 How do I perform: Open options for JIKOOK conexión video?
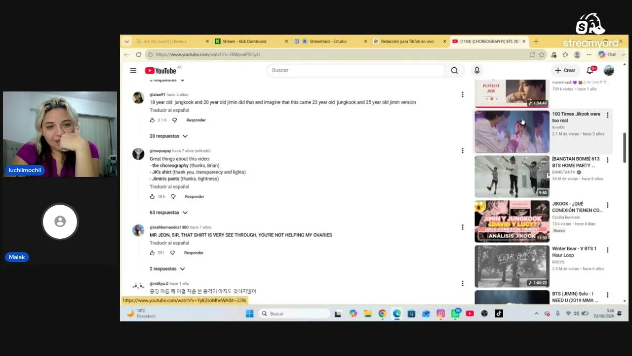[x=607, y=205]
